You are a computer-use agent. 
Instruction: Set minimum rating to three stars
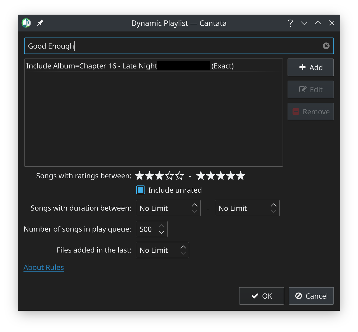[159, 176]
